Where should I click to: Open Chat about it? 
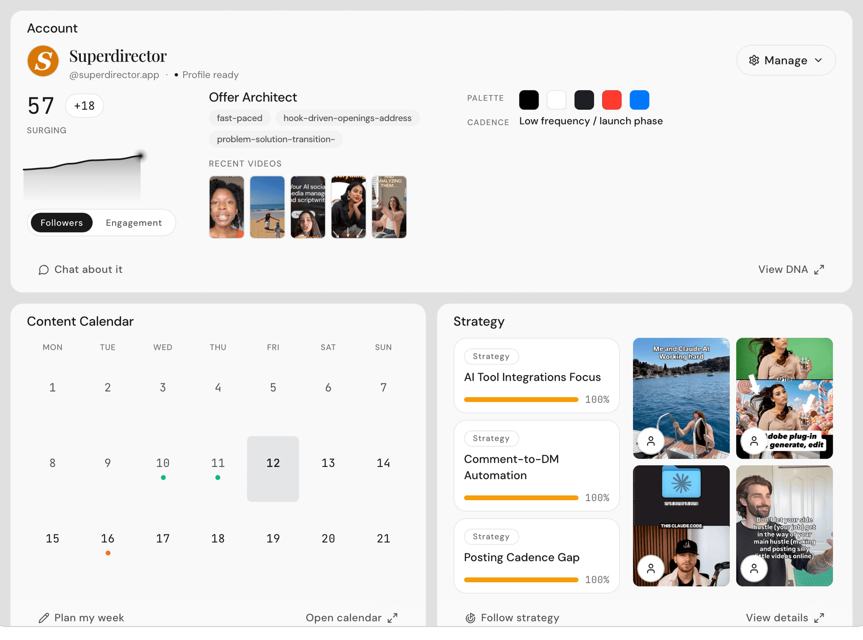coord(80,269)
